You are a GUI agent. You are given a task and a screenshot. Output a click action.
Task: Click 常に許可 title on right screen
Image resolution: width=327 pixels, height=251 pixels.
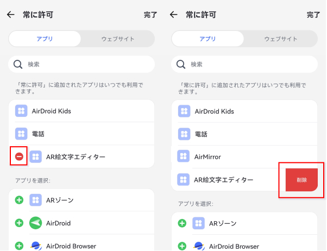click(201, 15)
